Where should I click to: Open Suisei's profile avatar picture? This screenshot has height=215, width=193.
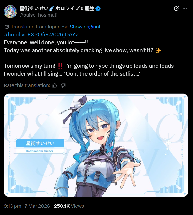tap(10, 12)
